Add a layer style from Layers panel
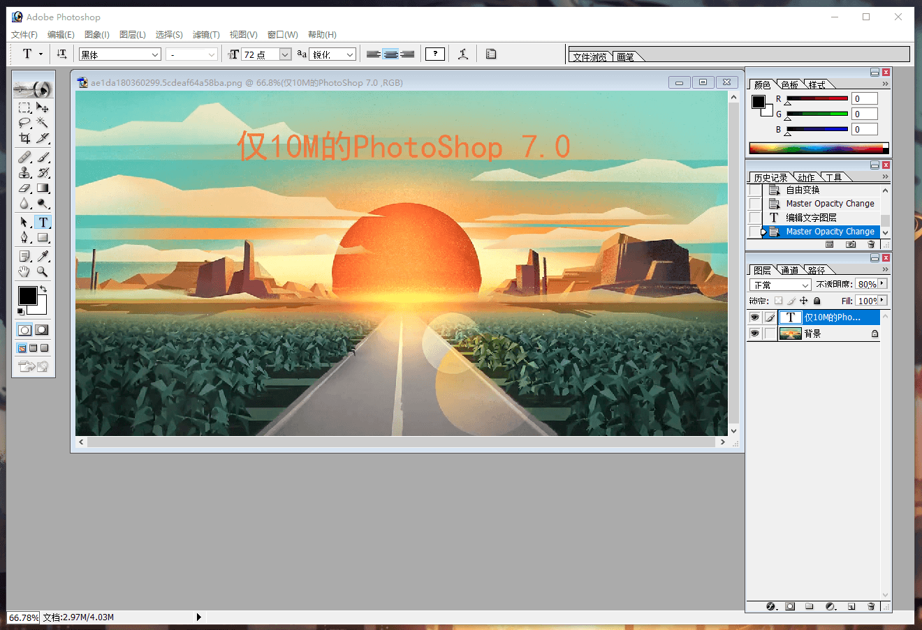The image size is (922, 630). 771,606
